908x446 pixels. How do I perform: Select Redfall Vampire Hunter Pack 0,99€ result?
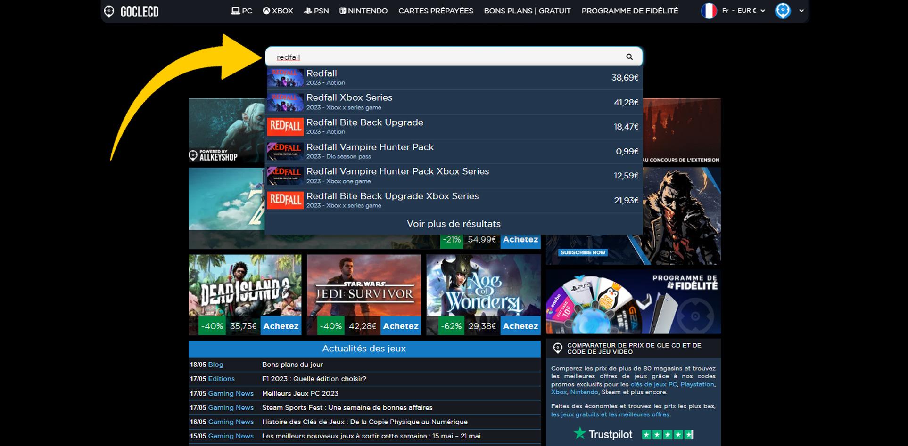454,151
